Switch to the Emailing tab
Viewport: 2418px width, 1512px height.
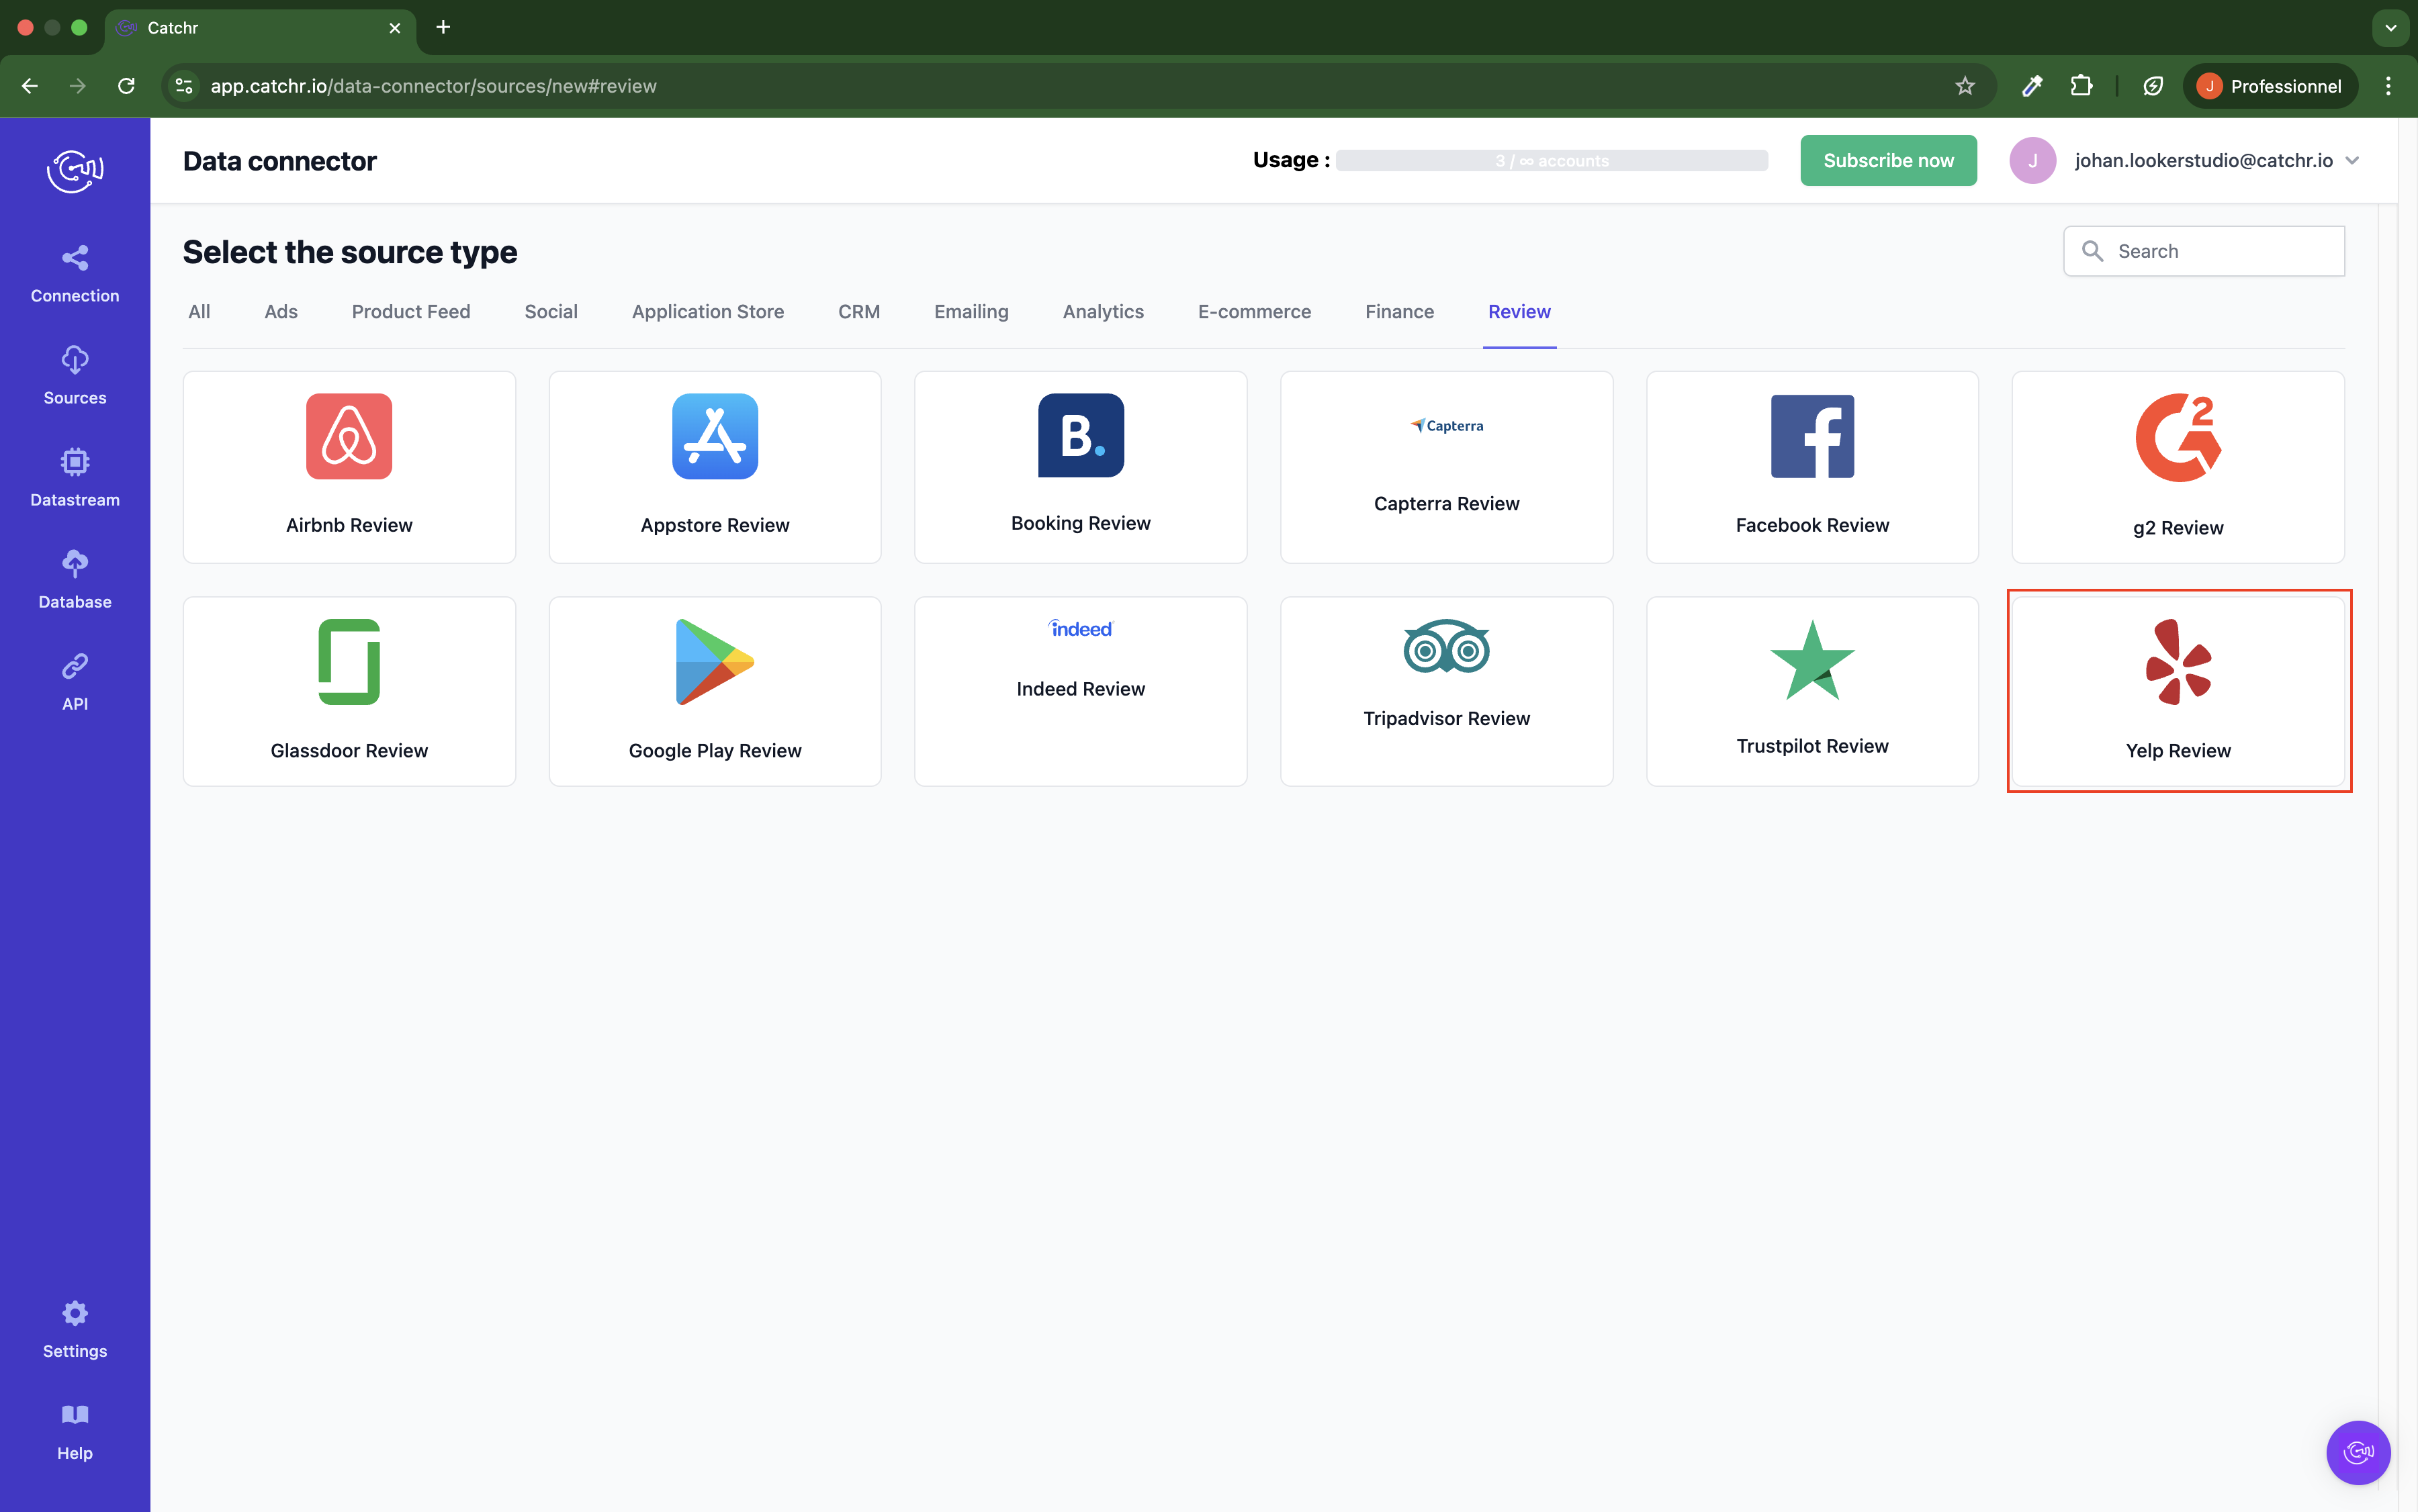click(x=971, y=311)
